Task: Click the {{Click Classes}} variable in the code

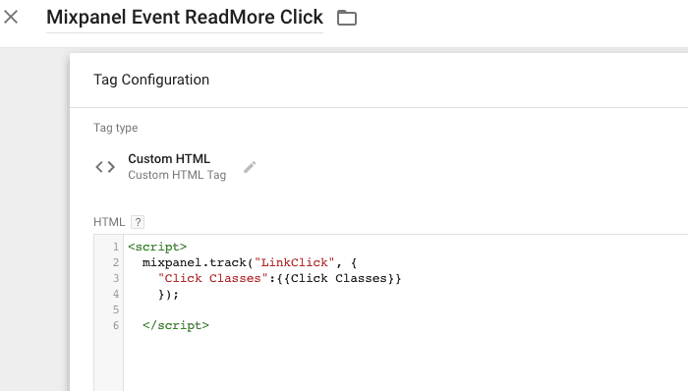Action: pyautogui.click(x=339, y=278)
